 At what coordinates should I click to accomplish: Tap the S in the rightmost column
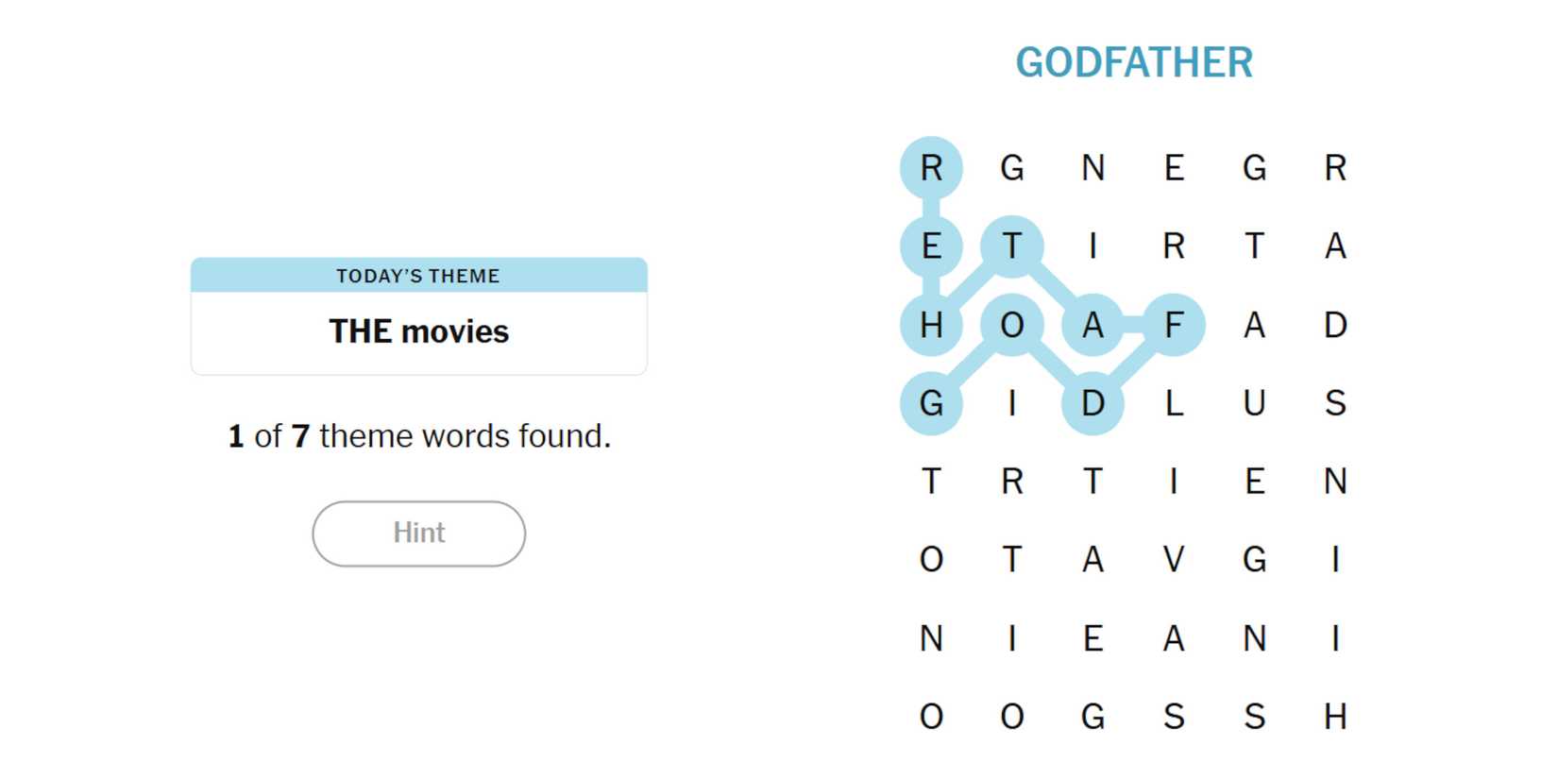pos(1335,403)
